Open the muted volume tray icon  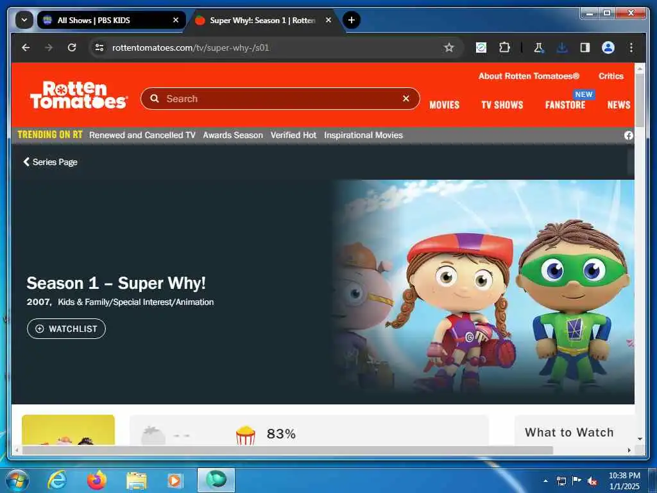pyautogui.click(x=592, y=481)
